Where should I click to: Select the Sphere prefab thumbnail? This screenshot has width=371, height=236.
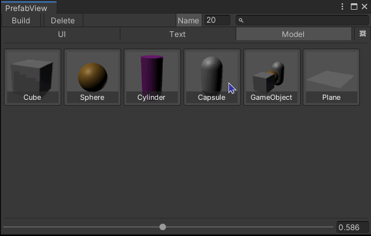[92, 77]
